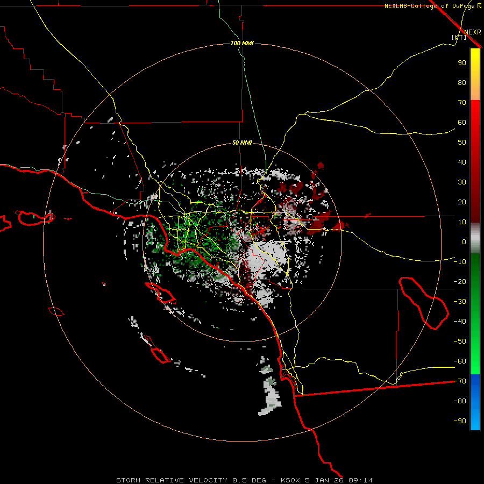Click the -70 value on velocity scale
484x484 pixels.
click(x=460, y=381)
